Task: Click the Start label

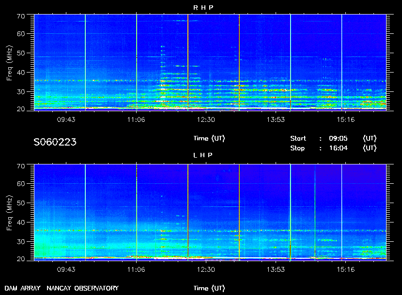Action: [x=298, y=138]
